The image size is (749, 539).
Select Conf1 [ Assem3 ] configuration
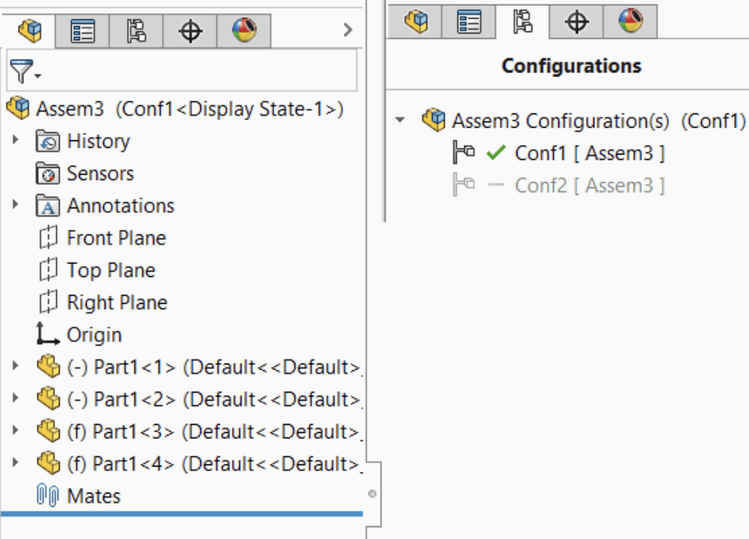[590, 153]
